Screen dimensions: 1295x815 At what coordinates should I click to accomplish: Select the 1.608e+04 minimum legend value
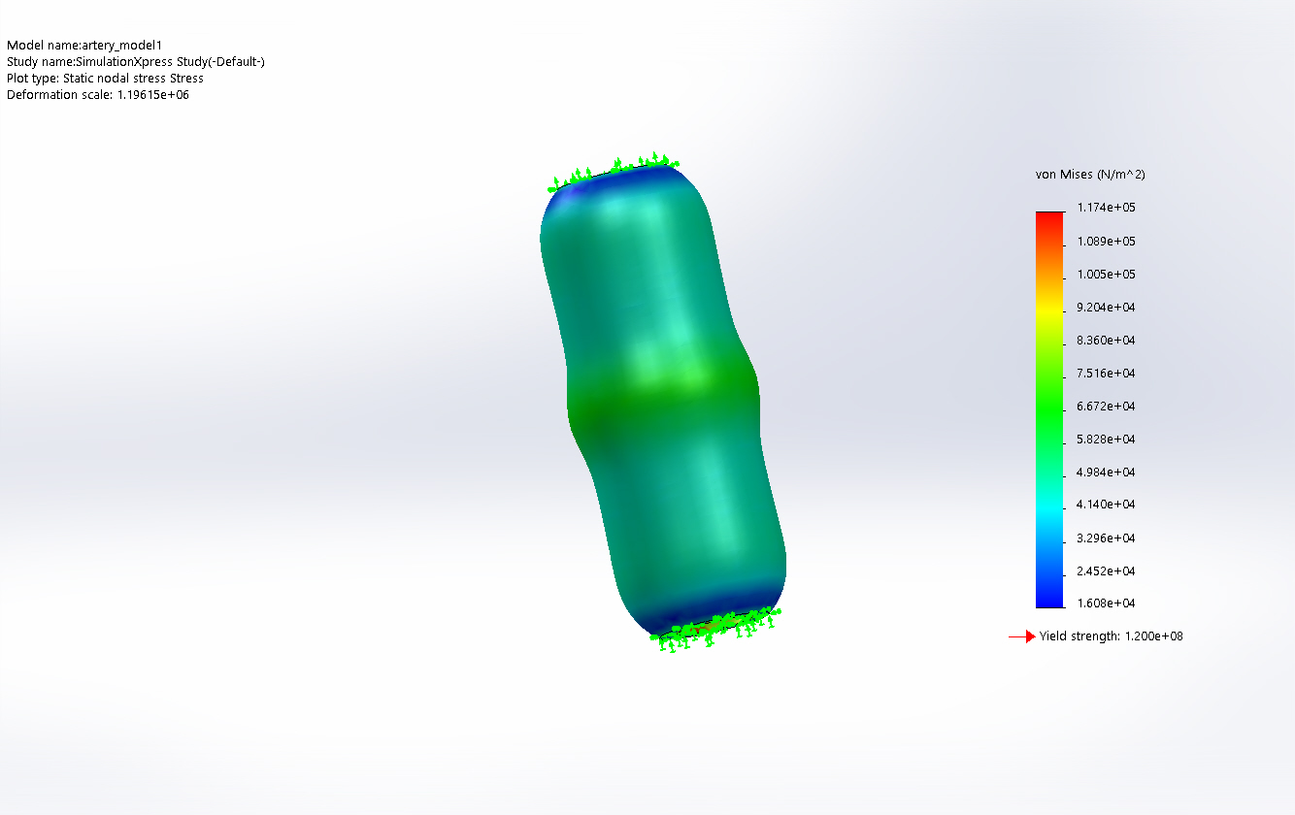1106,603
